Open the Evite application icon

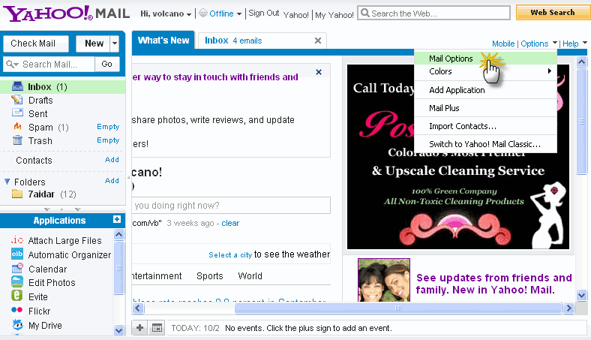(17, 296)
